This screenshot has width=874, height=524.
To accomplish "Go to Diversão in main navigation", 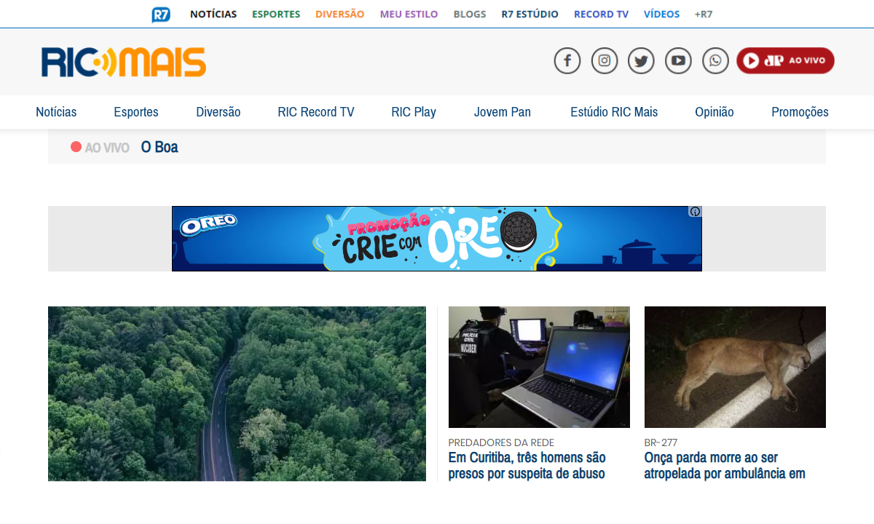I will [x=219, y=112].
